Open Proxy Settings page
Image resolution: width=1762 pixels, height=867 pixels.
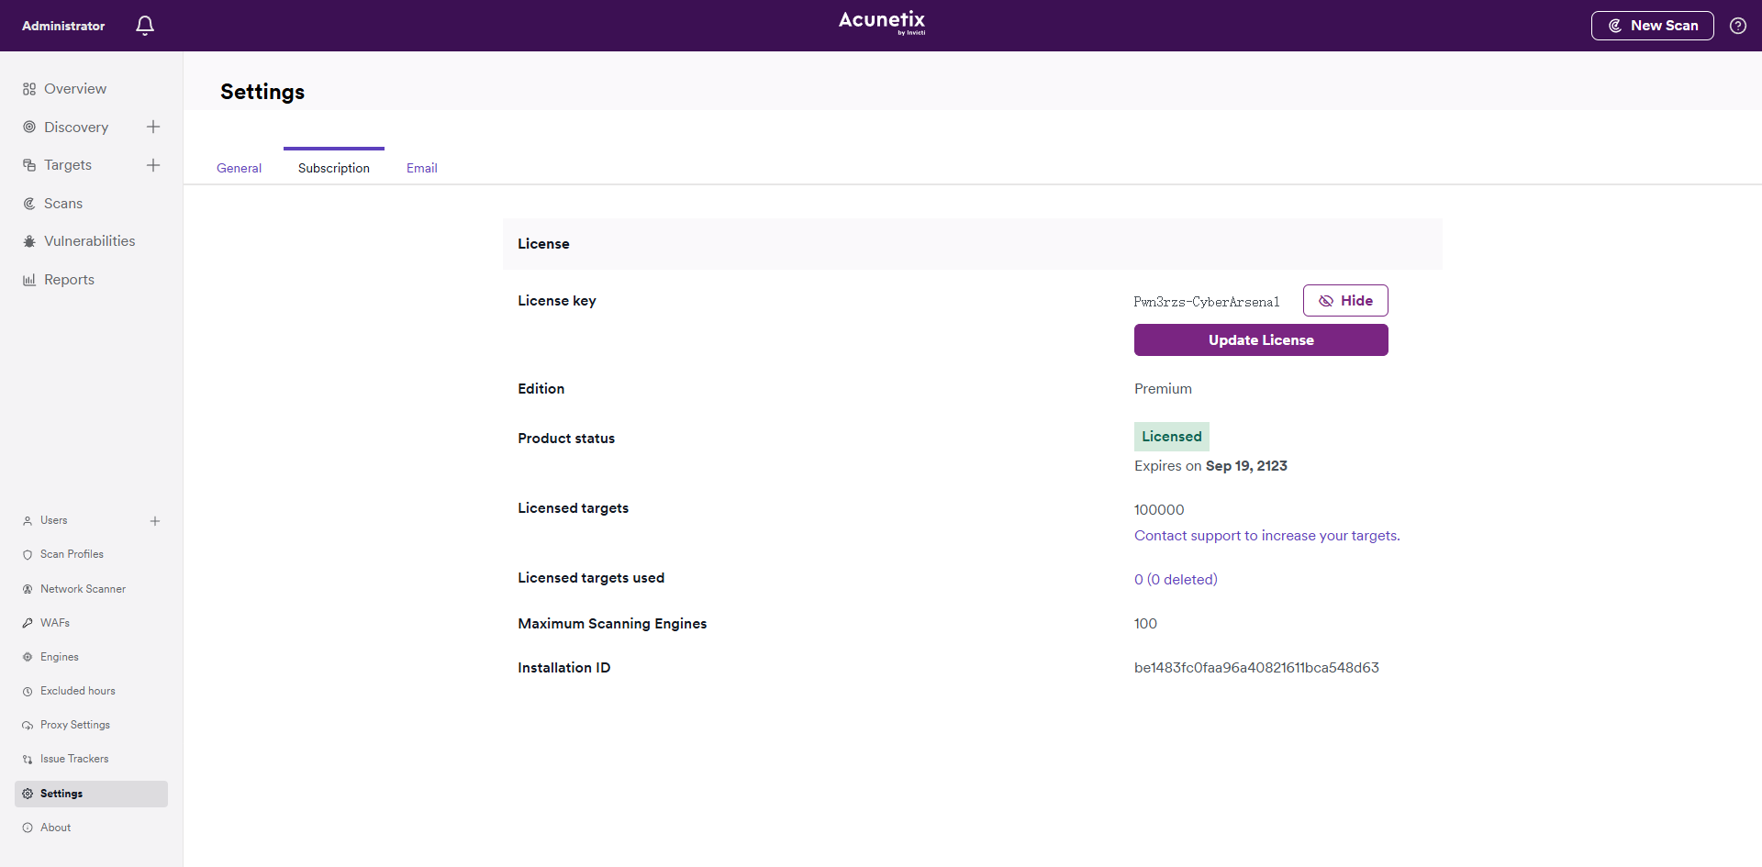pyautogui.click(x=75, y=725)
